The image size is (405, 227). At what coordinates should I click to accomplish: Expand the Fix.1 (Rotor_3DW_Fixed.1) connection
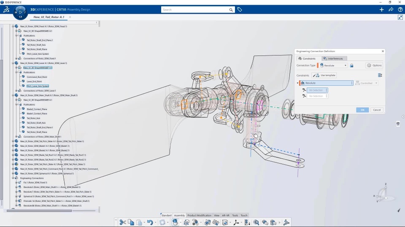16,182
